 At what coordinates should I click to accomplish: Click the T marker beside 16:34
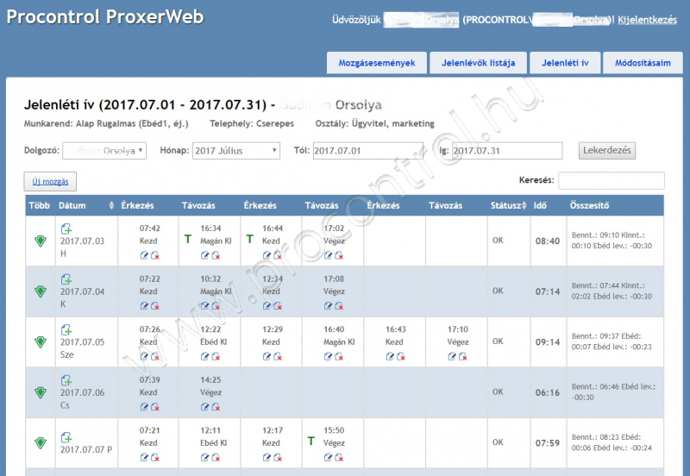click(x=188, y=239)
